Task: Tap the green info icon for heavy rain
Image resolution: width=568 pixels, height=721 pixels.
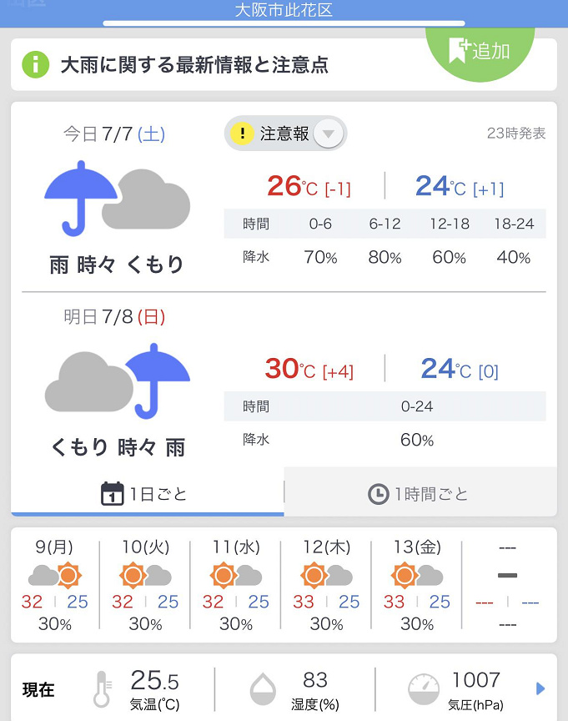Action: [x=35, y=64]
